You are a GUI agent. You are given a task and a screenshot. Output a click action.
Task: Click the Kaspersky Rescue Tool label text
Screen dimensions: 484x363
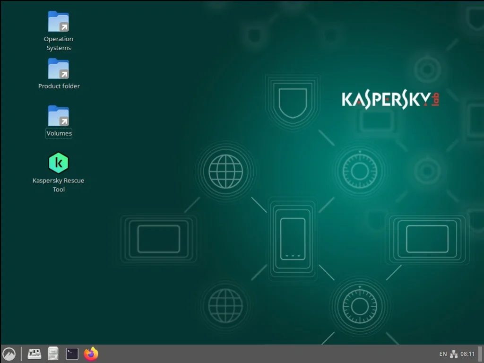(59, 185)
